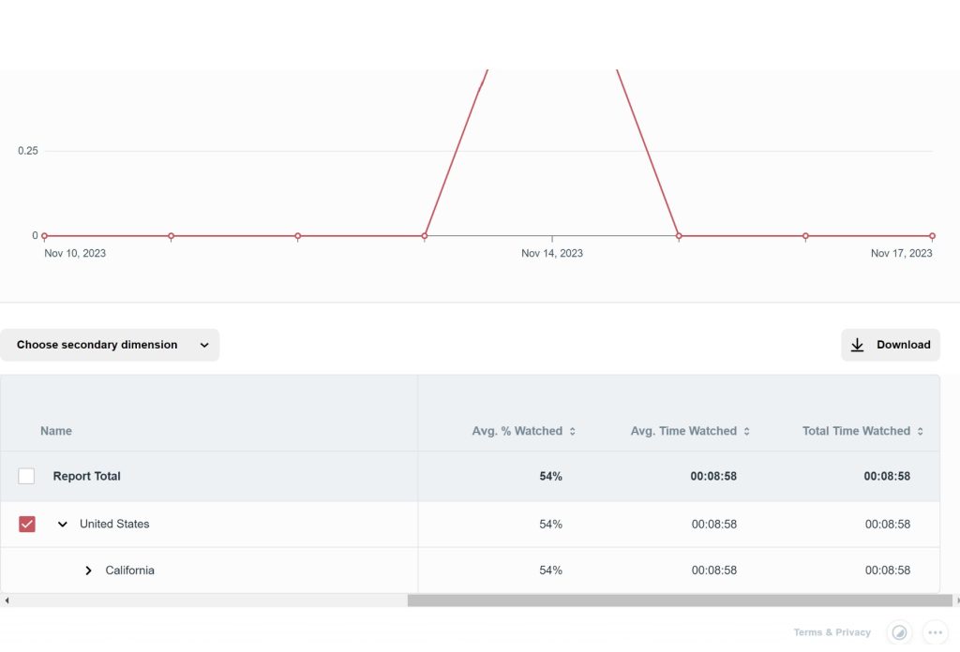Screen dimensions: 960x652
Task: Expand the California row
Action: [88, 570]
